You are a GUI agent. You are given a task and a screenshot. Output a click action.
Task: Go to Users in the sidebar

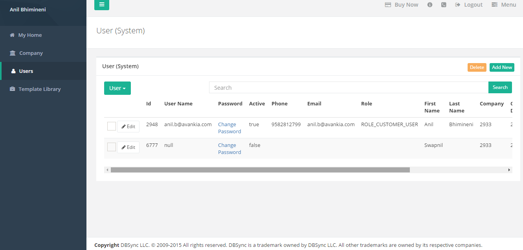26,71
